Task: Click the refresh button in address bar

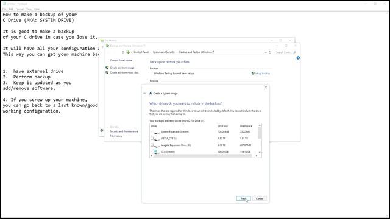Action: coord(270,52)
